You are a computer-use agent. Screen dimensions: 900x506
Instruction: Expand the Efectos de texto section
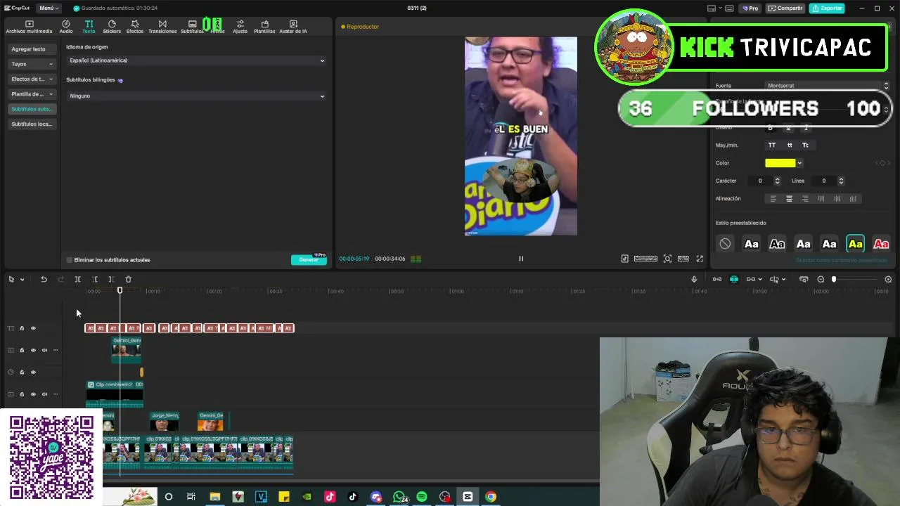[32, 79]
